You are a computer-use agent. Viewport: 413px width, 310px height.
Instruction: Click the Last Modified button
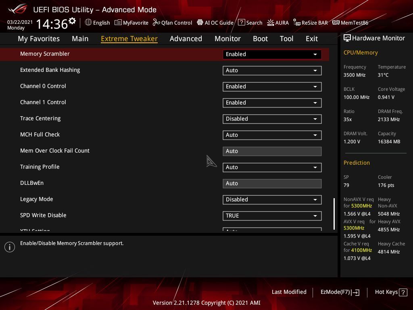click(289, 292)
